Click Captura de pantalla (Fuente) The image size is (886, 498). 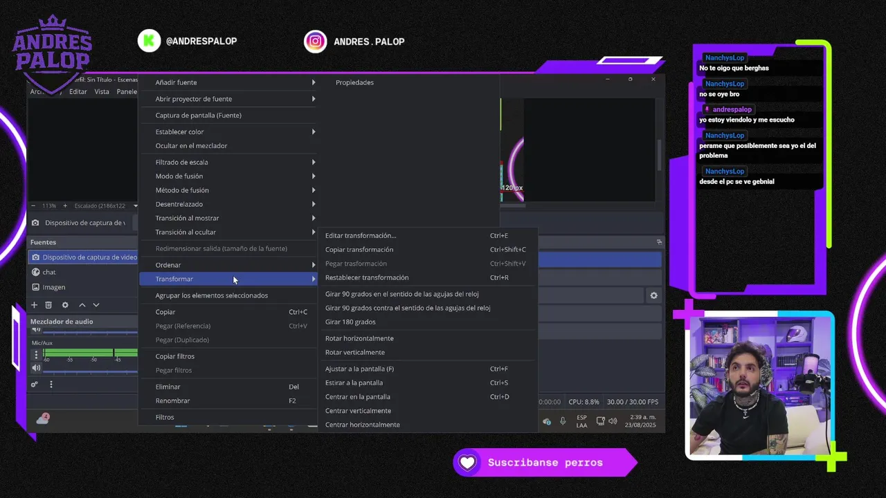(x=228, y=116)
